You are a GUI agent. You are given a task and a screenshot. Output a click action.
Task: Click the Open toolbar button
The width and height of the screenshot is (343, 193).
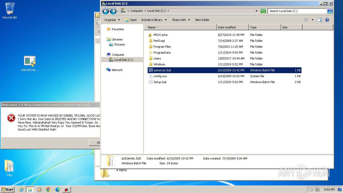(x=131, y=20)
